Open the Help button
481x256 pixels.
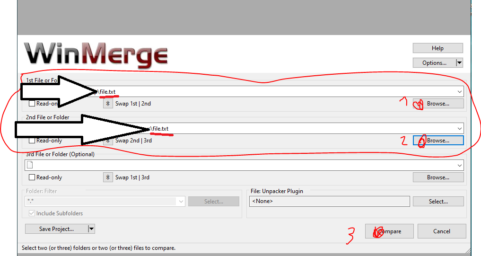point(438,48)
